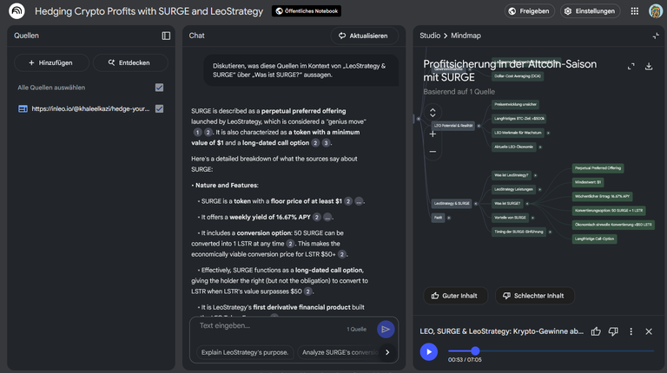
Task: Select 'Langfristige Call-Option' mindmap node
Action: tap(594, 239)
